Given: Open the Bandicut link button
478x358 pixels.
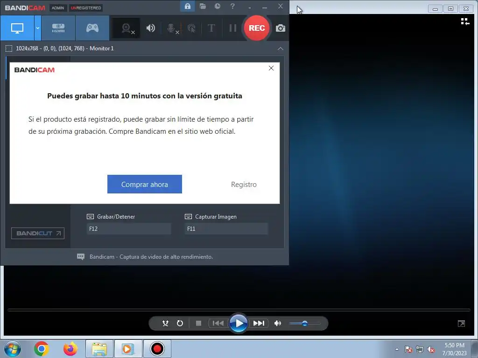Looking at the screenshot, I should click(x=38, y=233).
